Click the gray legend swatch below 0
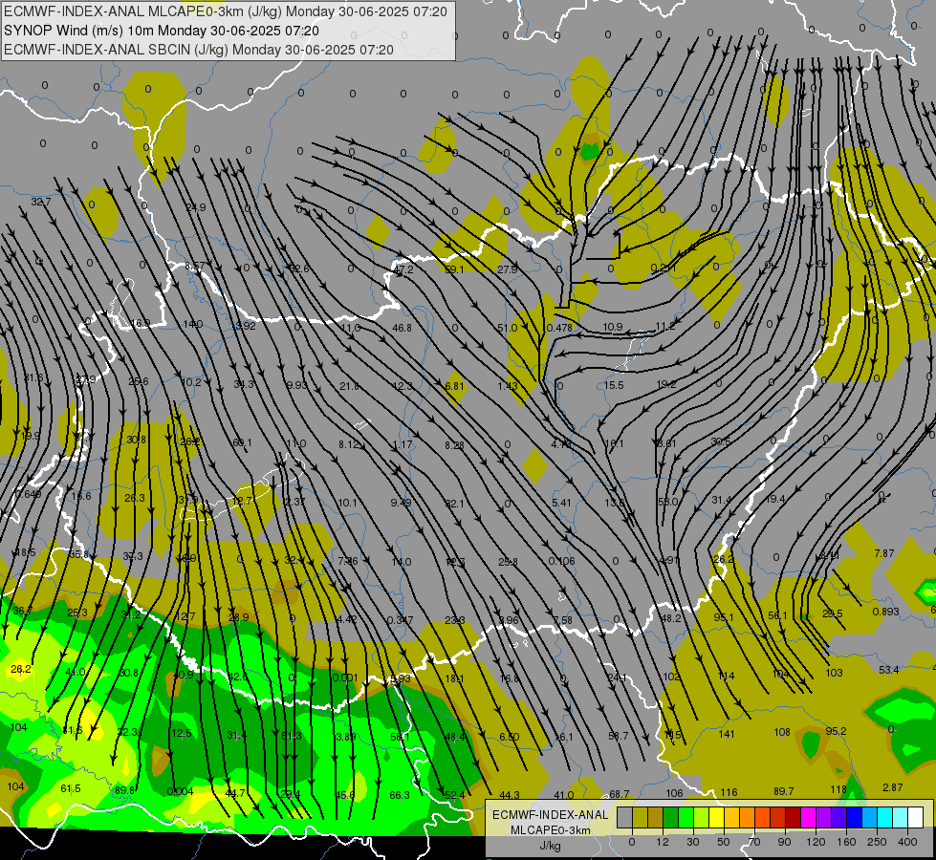The width and height of the screenshot is (936, 860). tap(625, 817)
